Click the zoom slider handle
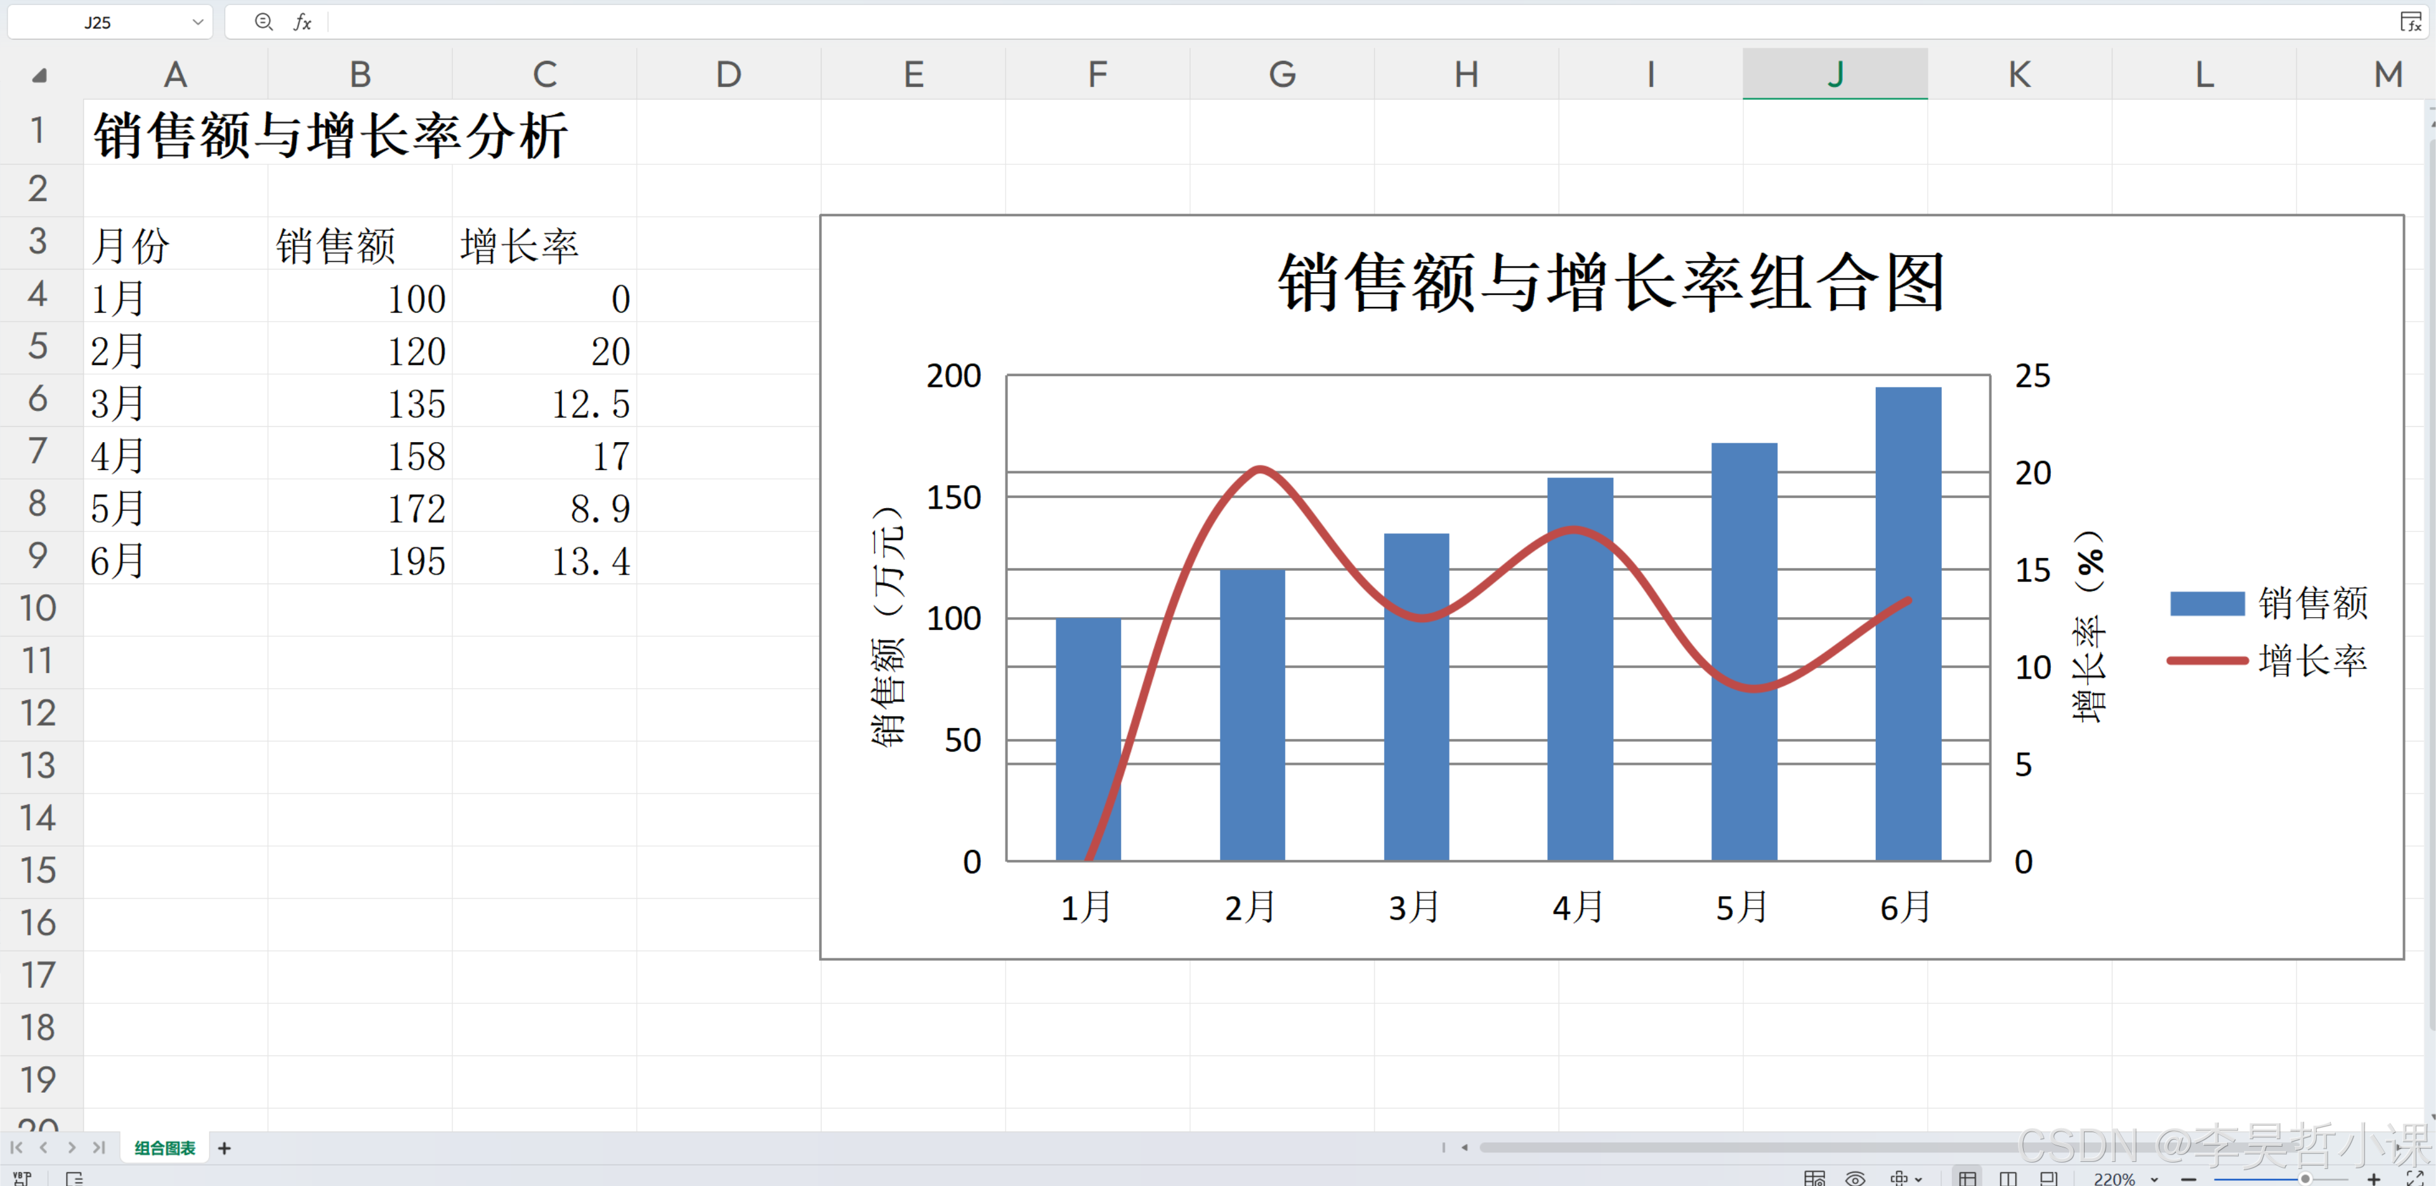The image size is (2436, 1186). coord(2305,1178)
